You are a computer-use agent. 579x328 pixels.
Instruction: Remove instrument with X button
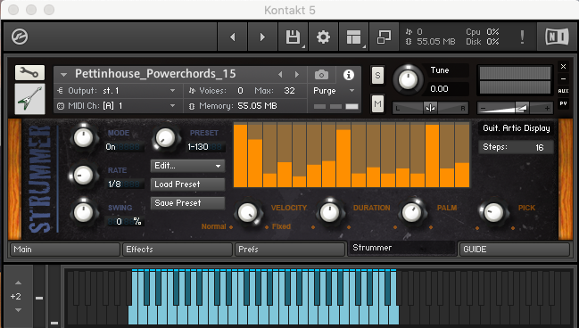click(x=563, y=67)
